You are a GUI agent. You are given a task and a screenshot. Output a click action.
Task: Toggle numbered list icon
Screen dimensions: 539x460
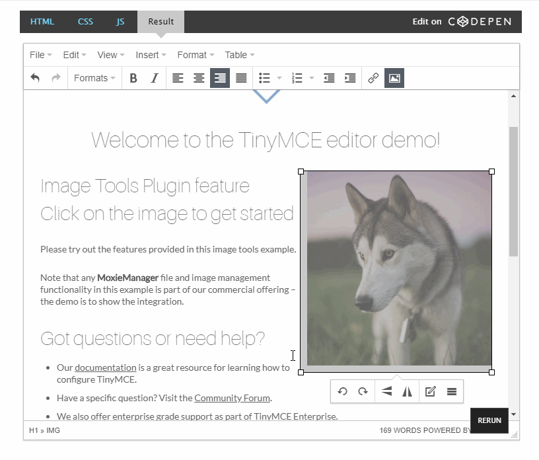coord(297,78)
